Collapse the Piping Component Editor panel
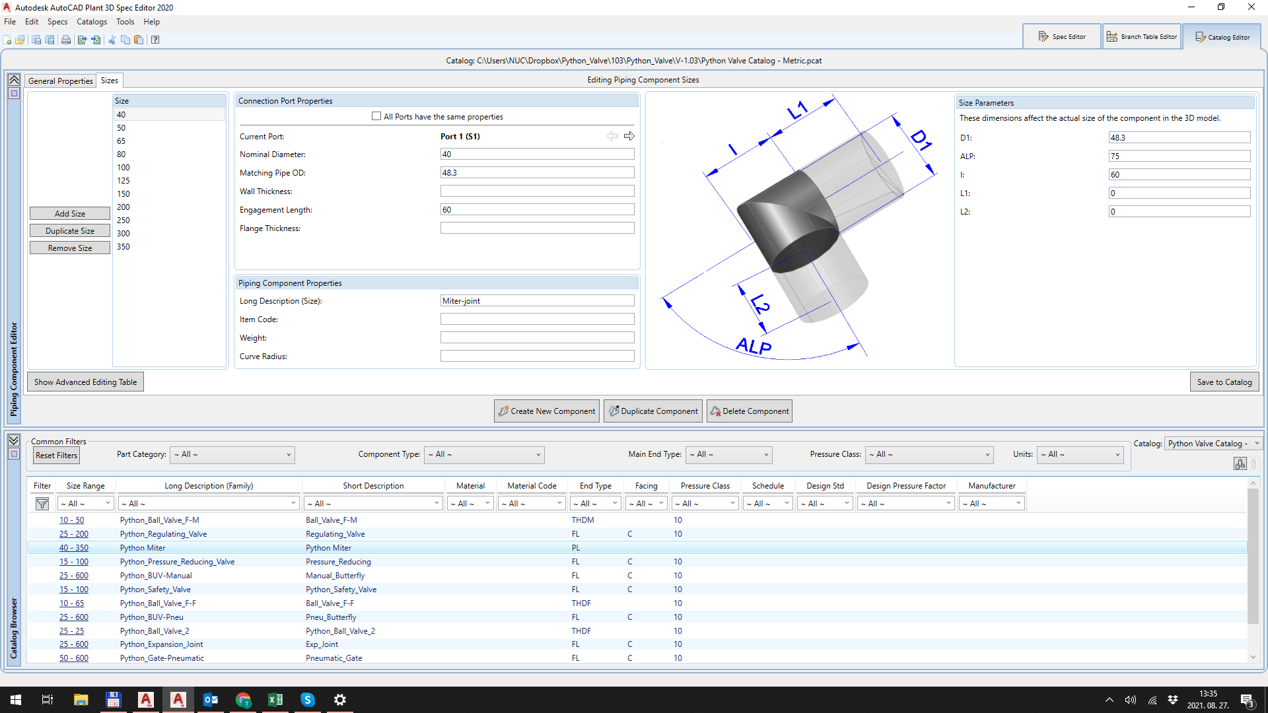Screen dimensions: 1268x713 pos(14,80)
